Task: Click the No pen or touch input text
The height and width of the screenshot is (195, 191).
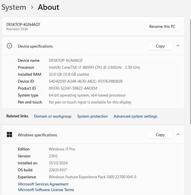Action: tap(90, 102)
